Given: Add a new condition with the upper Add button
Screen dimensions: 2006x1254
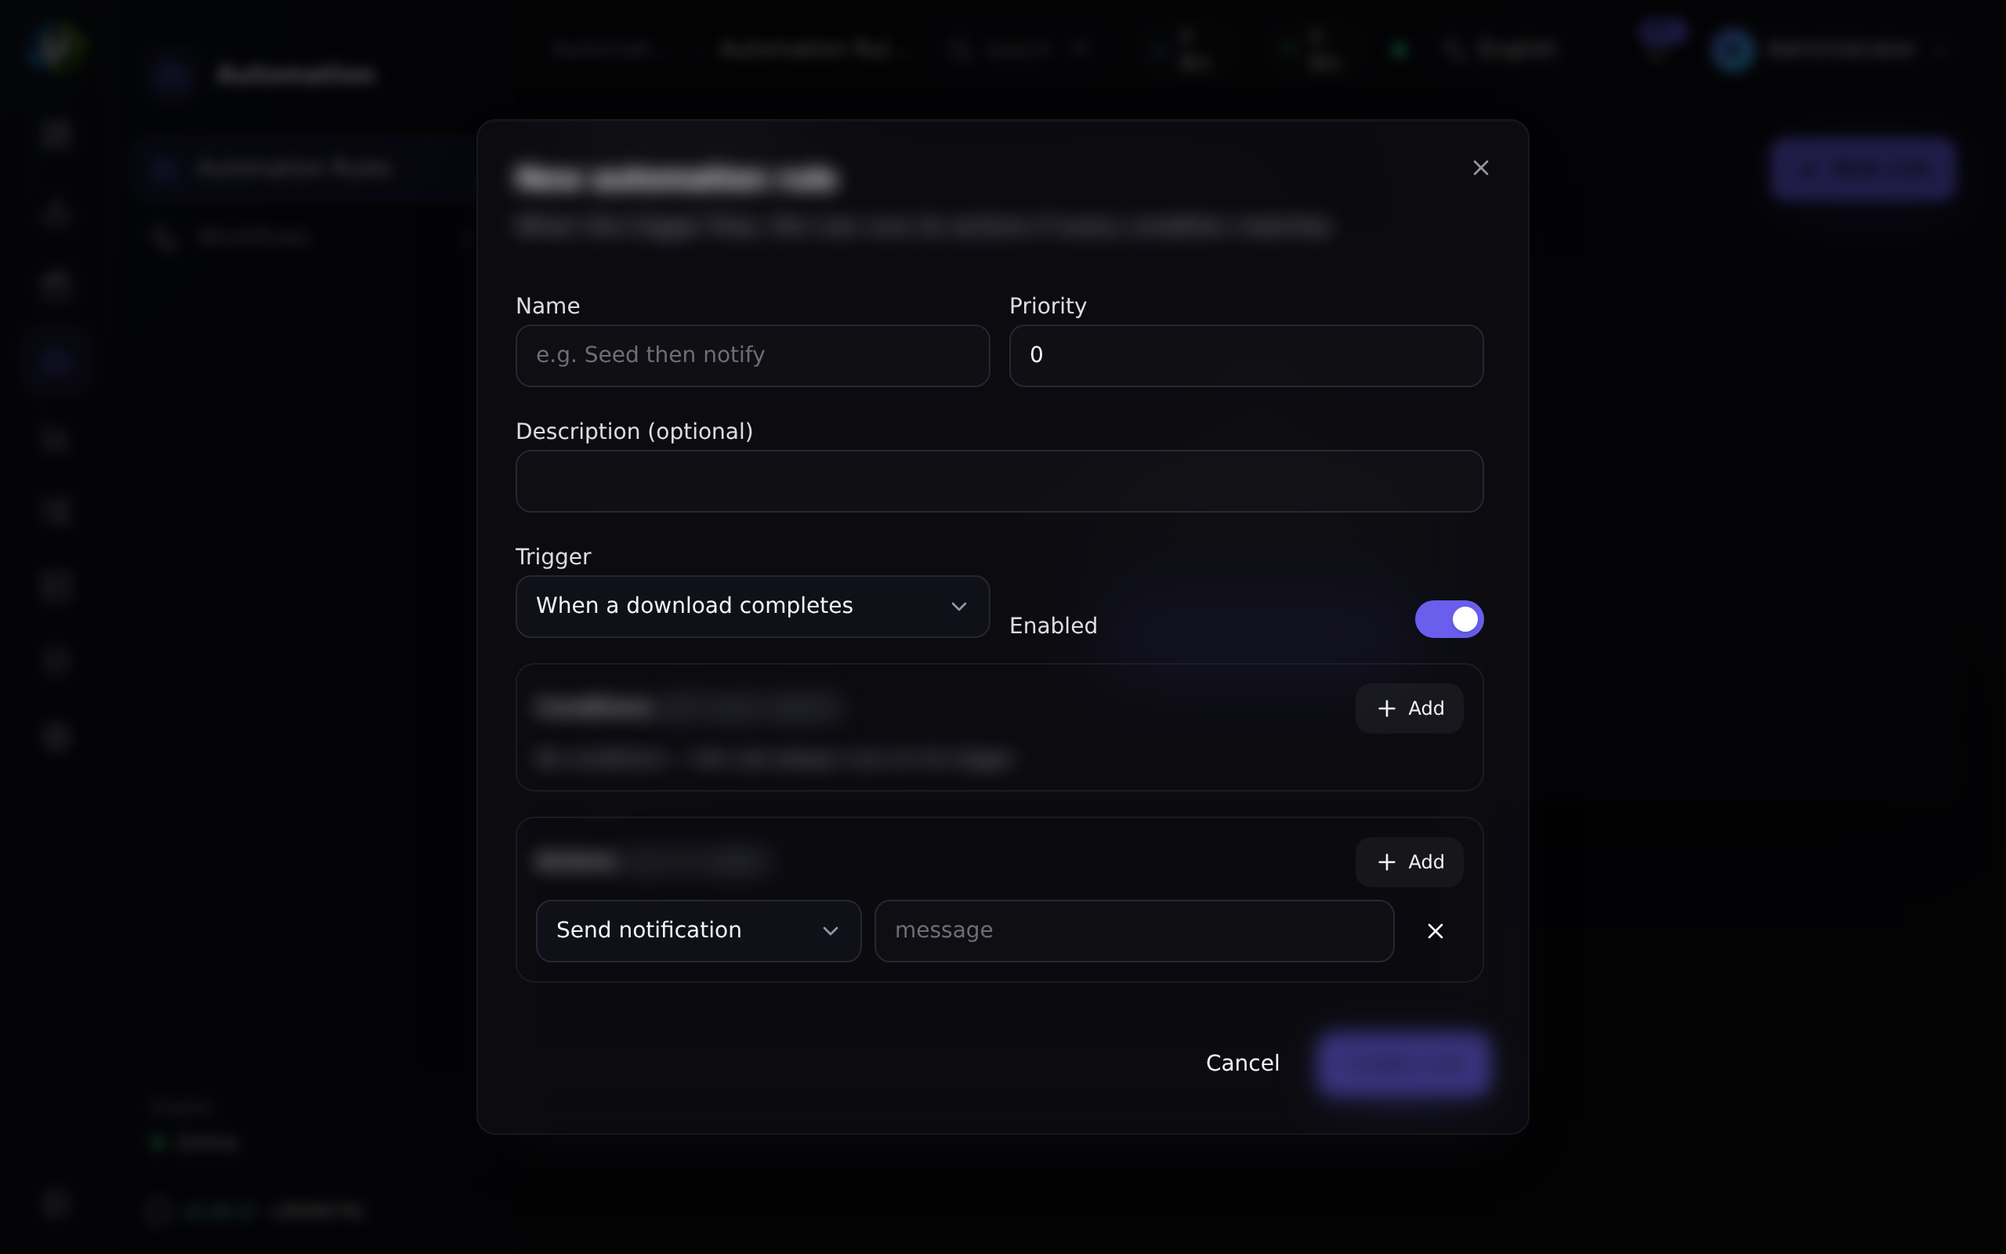Looking at the screenshot, I should click(x=1409, y=709).
